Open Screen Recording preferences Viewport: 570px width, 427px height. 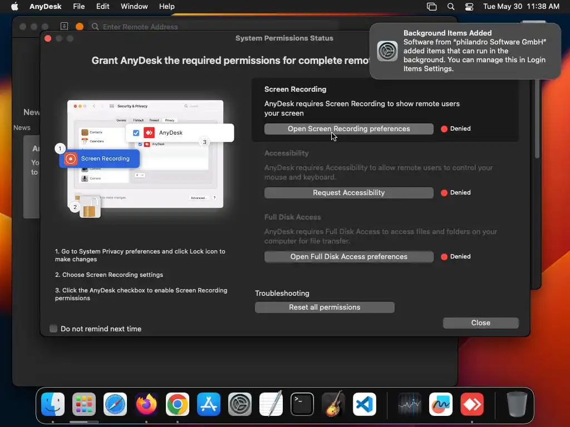tap(349, 129)
